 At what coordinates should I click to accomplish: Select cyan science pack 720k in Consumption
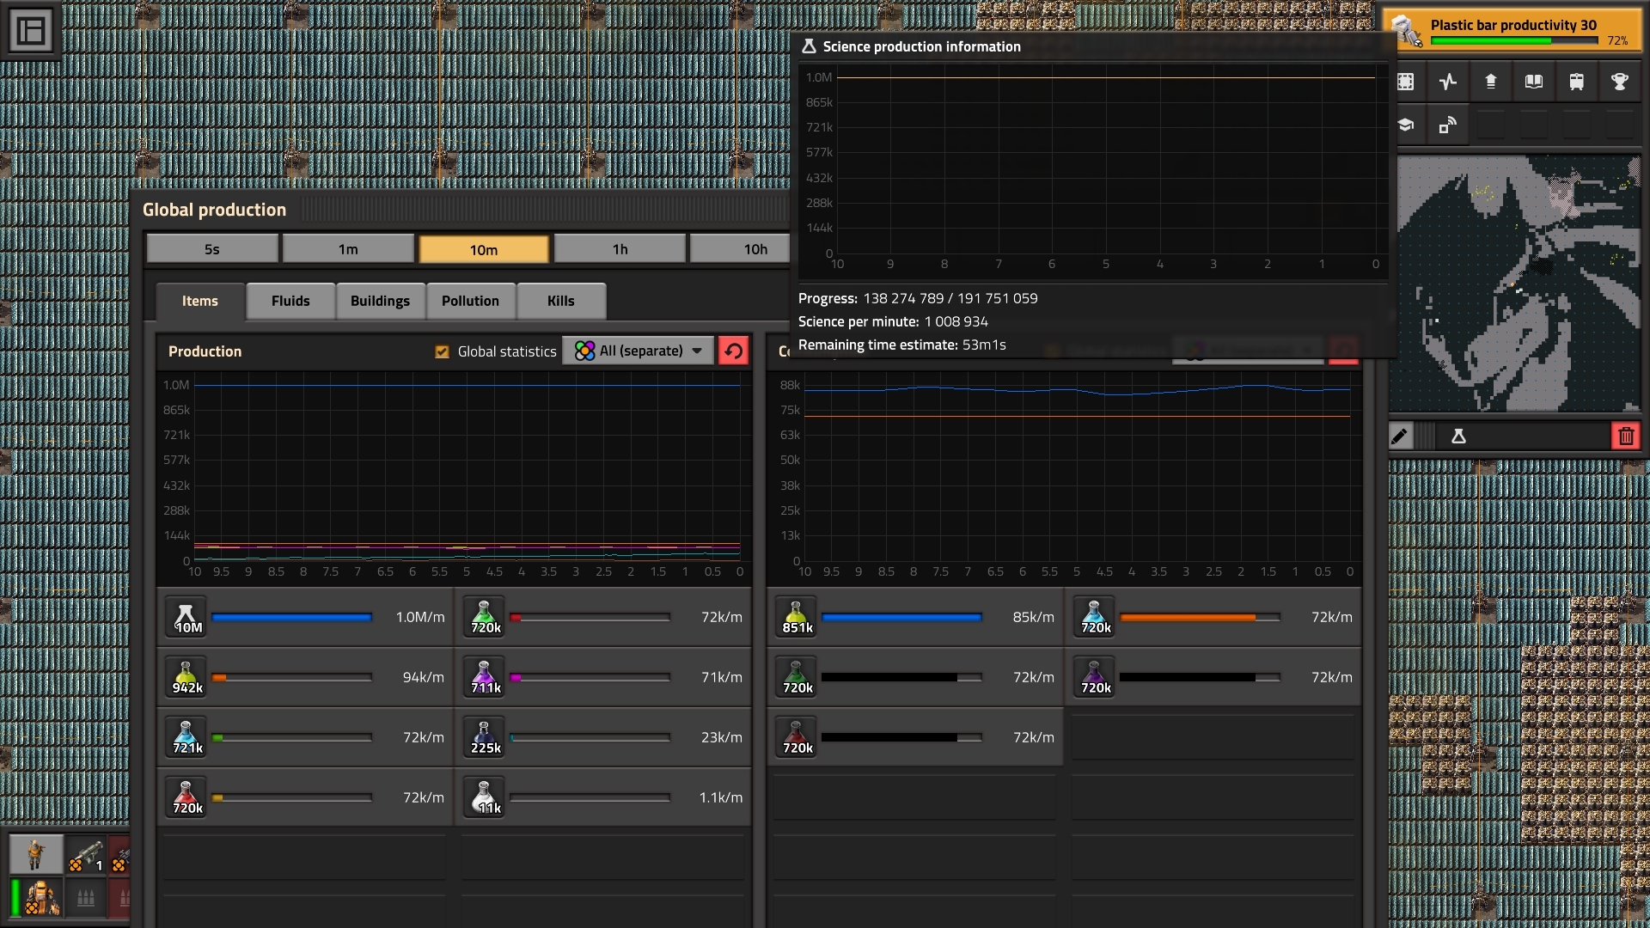1095,617
